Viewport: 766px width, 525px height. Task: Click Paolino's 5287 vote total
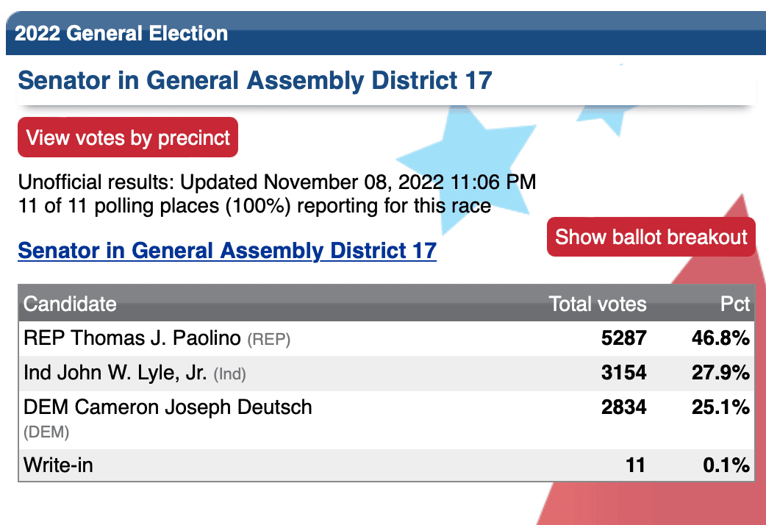click(x=624, y=338)
